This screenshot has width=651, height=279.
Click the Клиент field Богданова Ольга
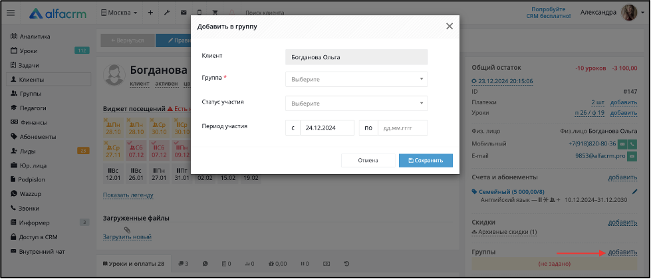tap(356, 57)
